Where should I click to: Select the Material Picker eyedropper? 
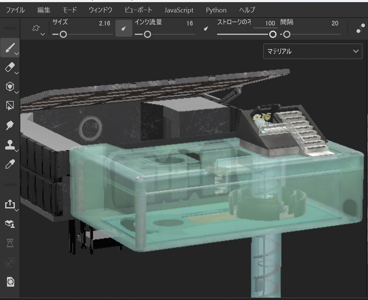coord(10,164)
